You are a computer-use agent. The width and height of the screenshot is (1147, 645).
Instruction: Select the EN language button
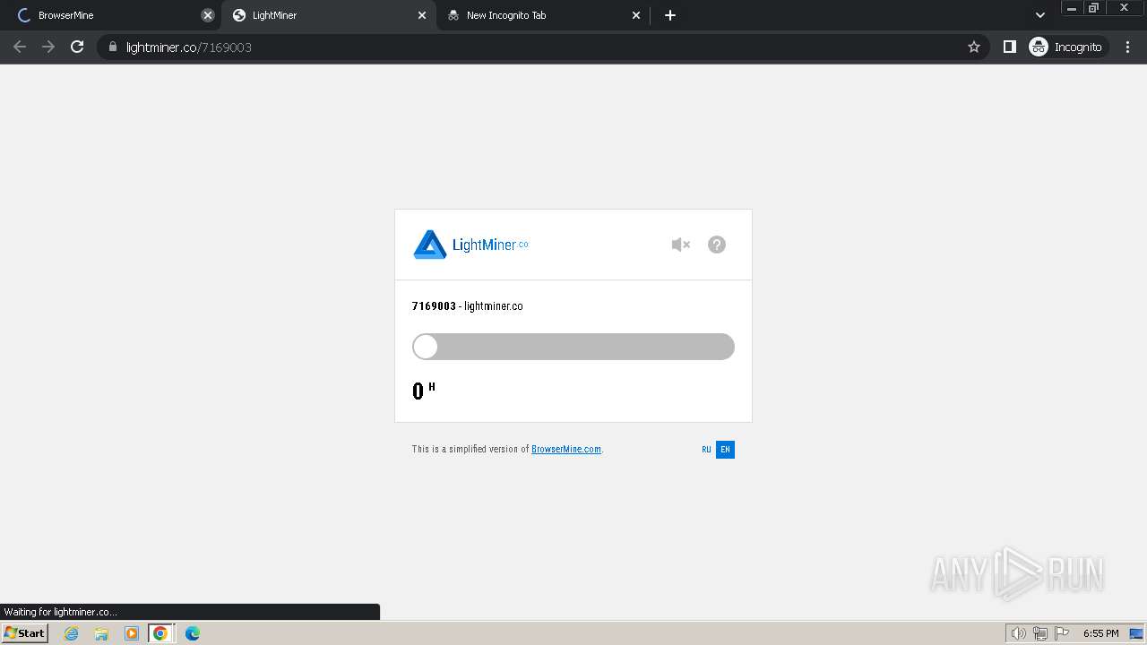point(725,450)
